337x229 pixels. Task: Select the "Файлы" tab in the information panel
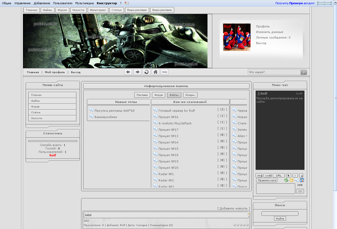tap(174, 95)
